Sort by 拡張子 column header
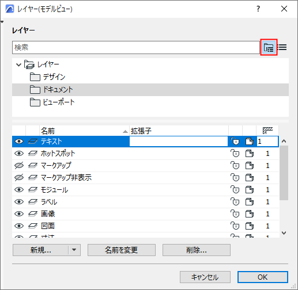The height and width of the screenshot is (290, 298). point(179,131)
